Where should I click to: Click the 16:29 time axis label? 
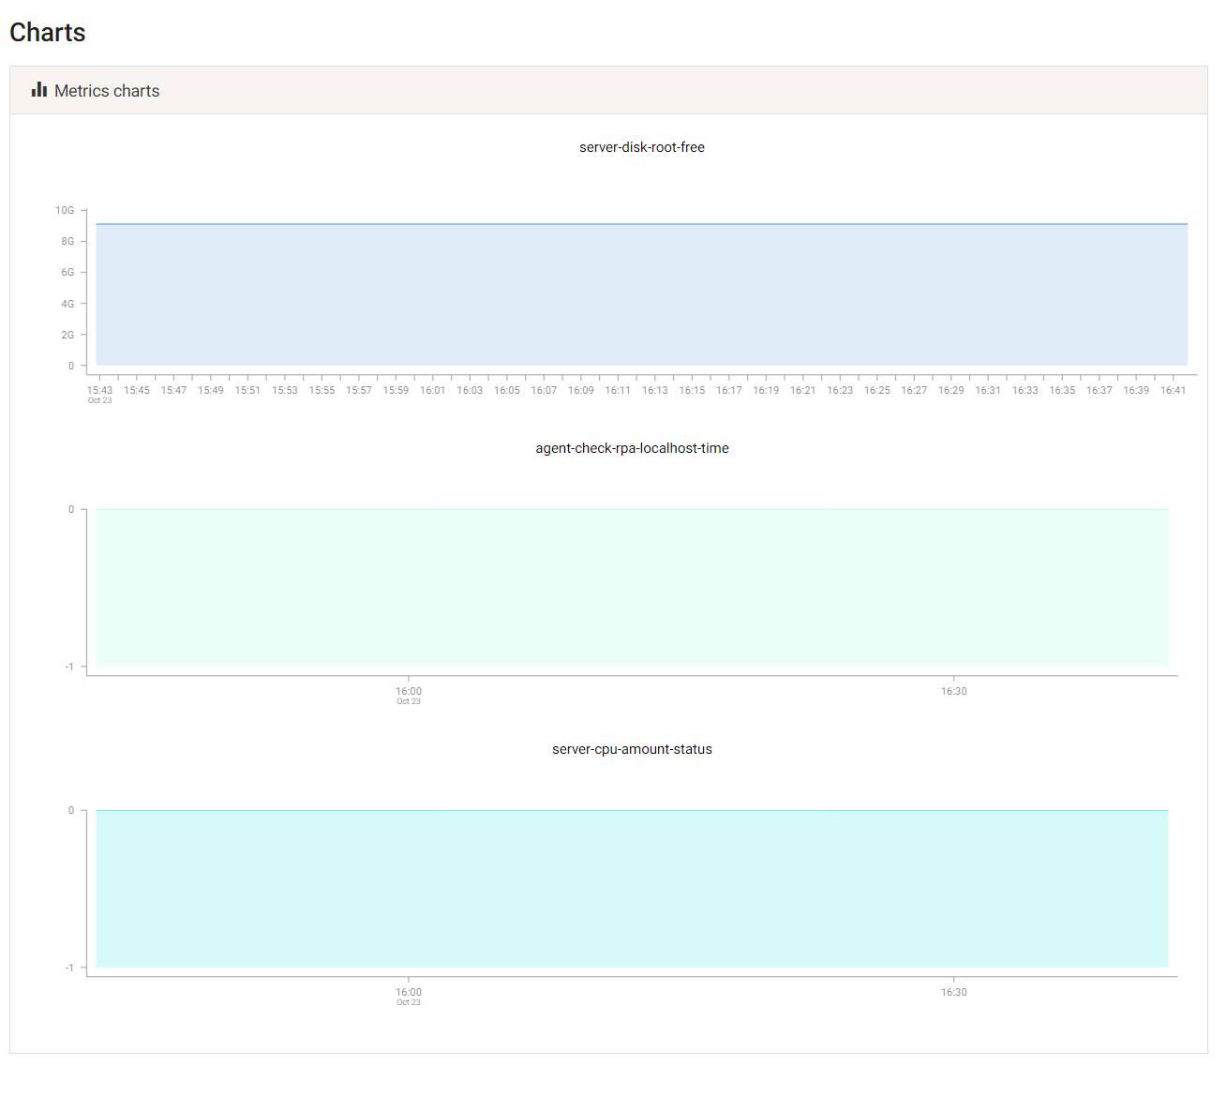(x=951, y=390)
